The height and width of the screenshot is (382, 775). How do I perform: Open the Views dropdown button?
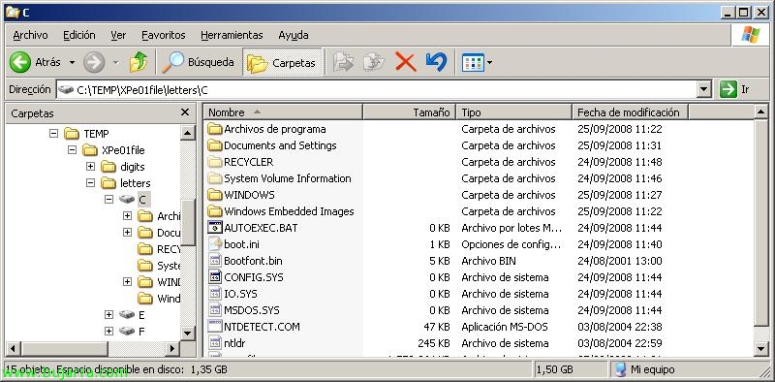[477, 62]
